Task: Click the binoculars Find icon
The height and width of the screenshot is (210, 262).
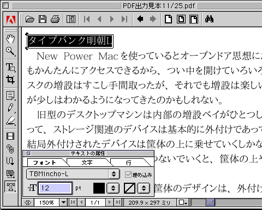Action: pyautogui.click(x=209, y=19)
